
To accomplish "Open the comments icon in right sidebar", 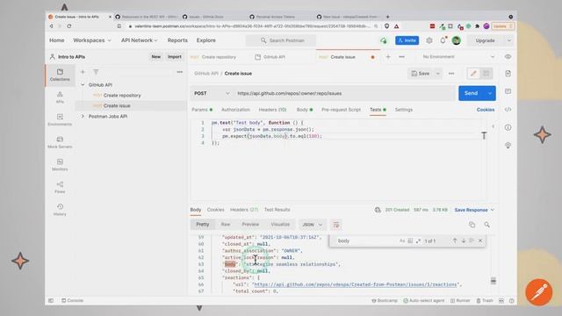I will (508, 91).
